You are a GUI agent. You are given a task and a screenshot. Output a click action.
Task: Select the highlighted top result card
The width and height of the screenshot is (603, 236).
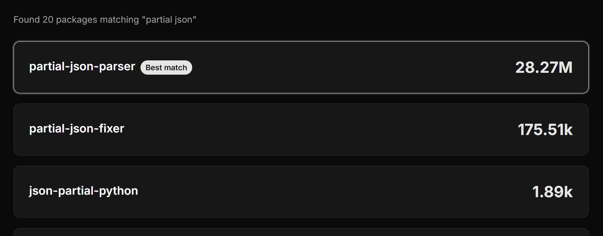click(301, 67)
